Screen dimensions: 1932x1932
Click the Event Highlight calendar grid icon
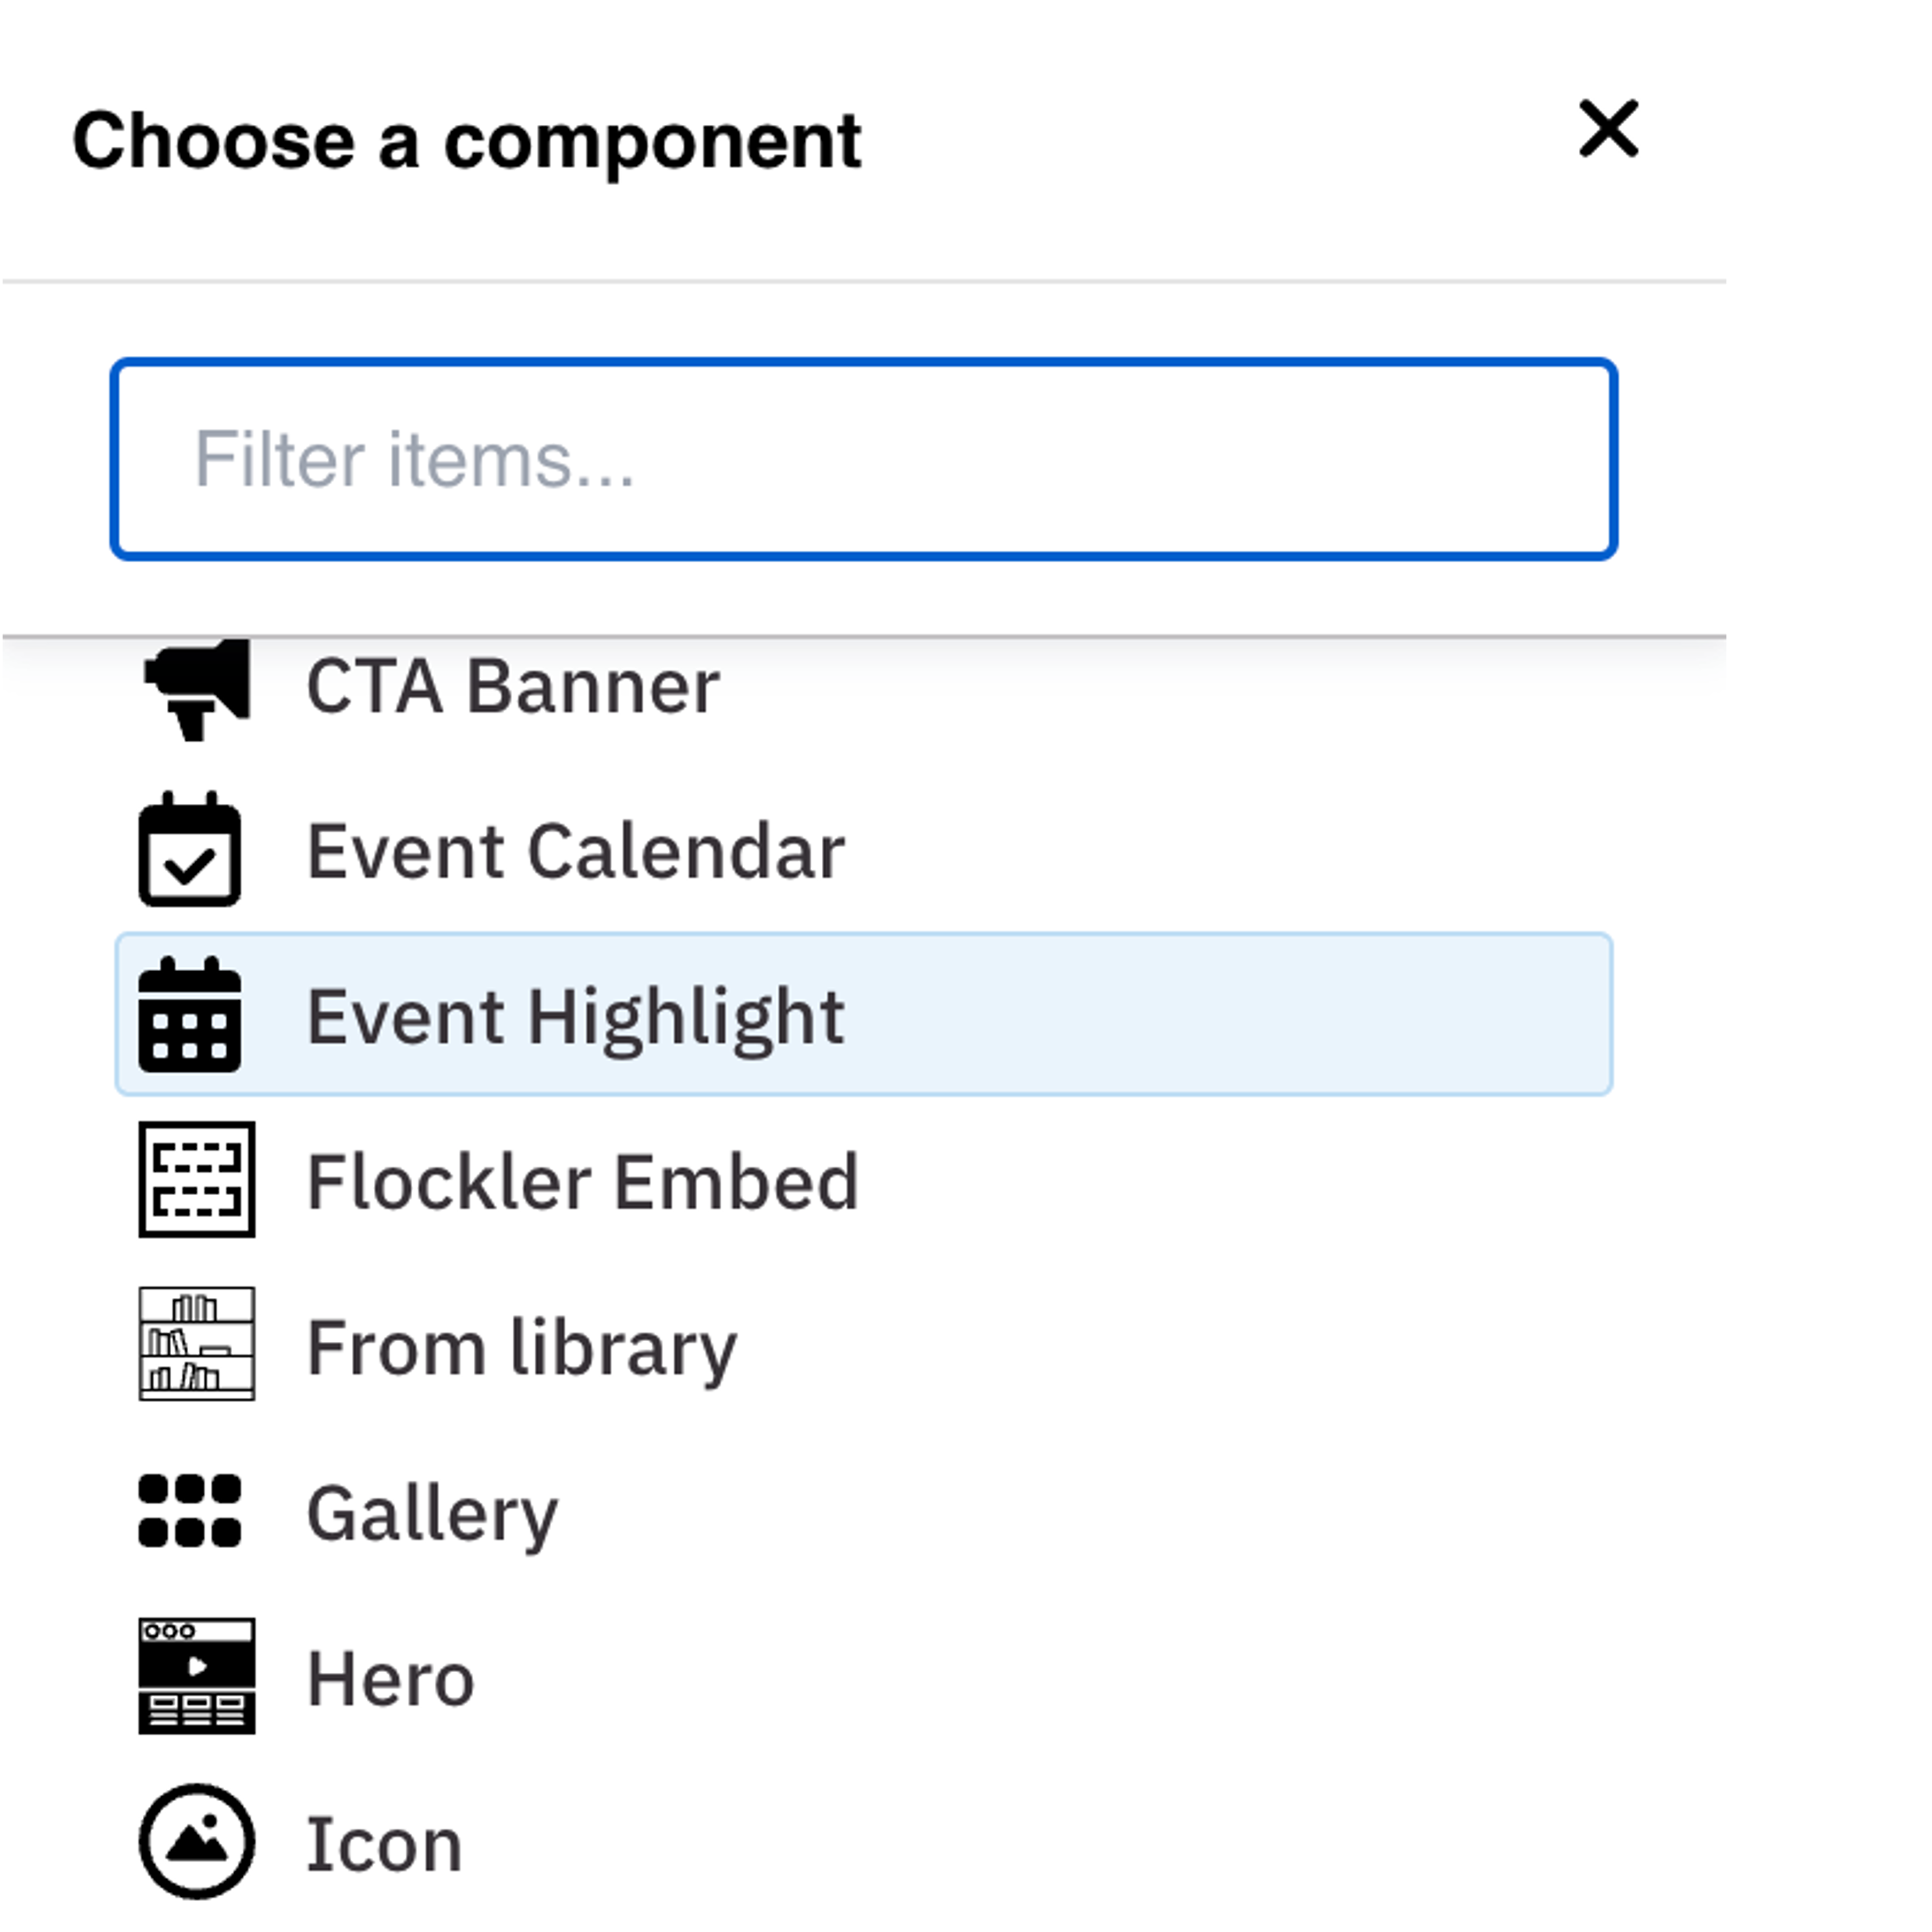190,1015
